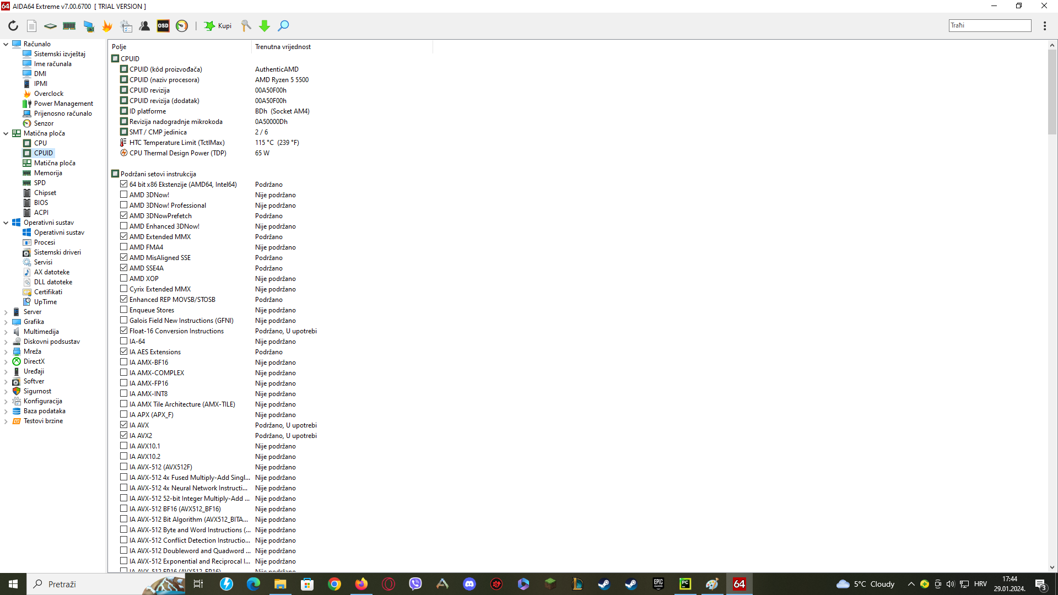Click the RAM memory module toolbar icon

[x=69, y=26]
